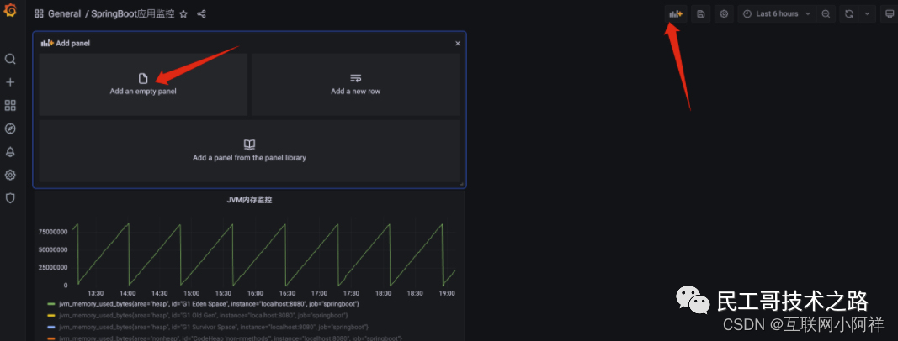Click yellow color swatch of Old Gen
The height and width of the screenshot is (341, 898).
point(51,316)
